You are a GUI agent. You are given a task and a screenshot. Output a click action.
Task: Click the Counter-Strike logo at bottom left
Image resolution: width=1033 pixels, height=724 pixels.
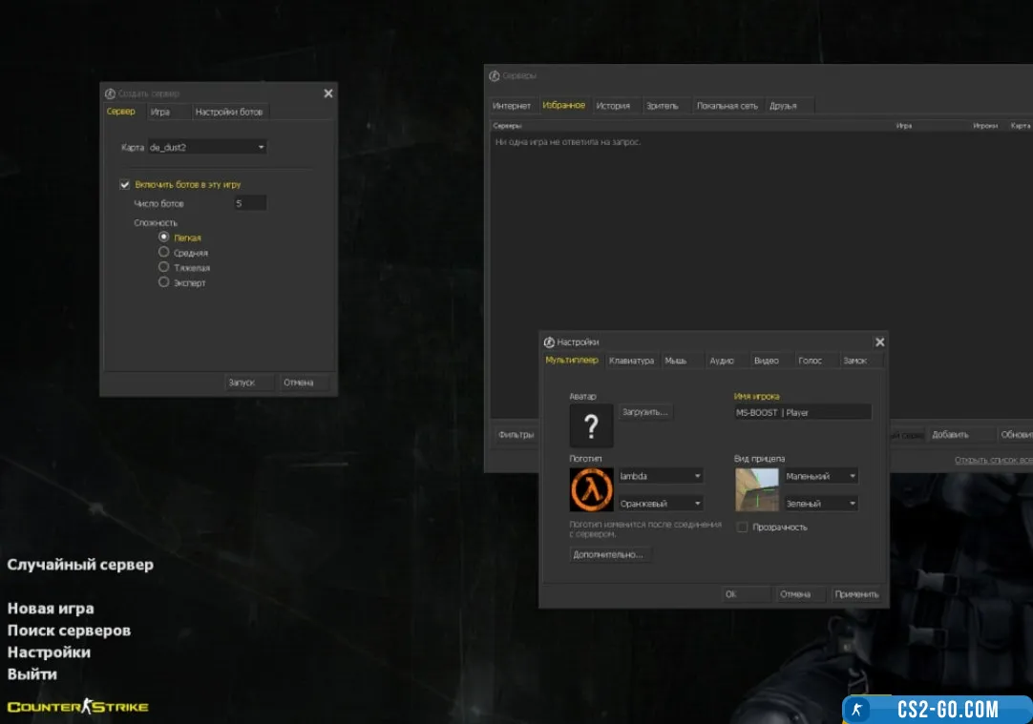click(x=78, y=707)
